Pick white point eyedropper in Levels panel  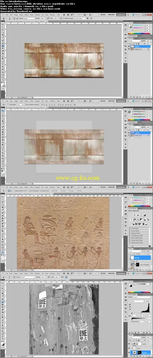[130, 309]
